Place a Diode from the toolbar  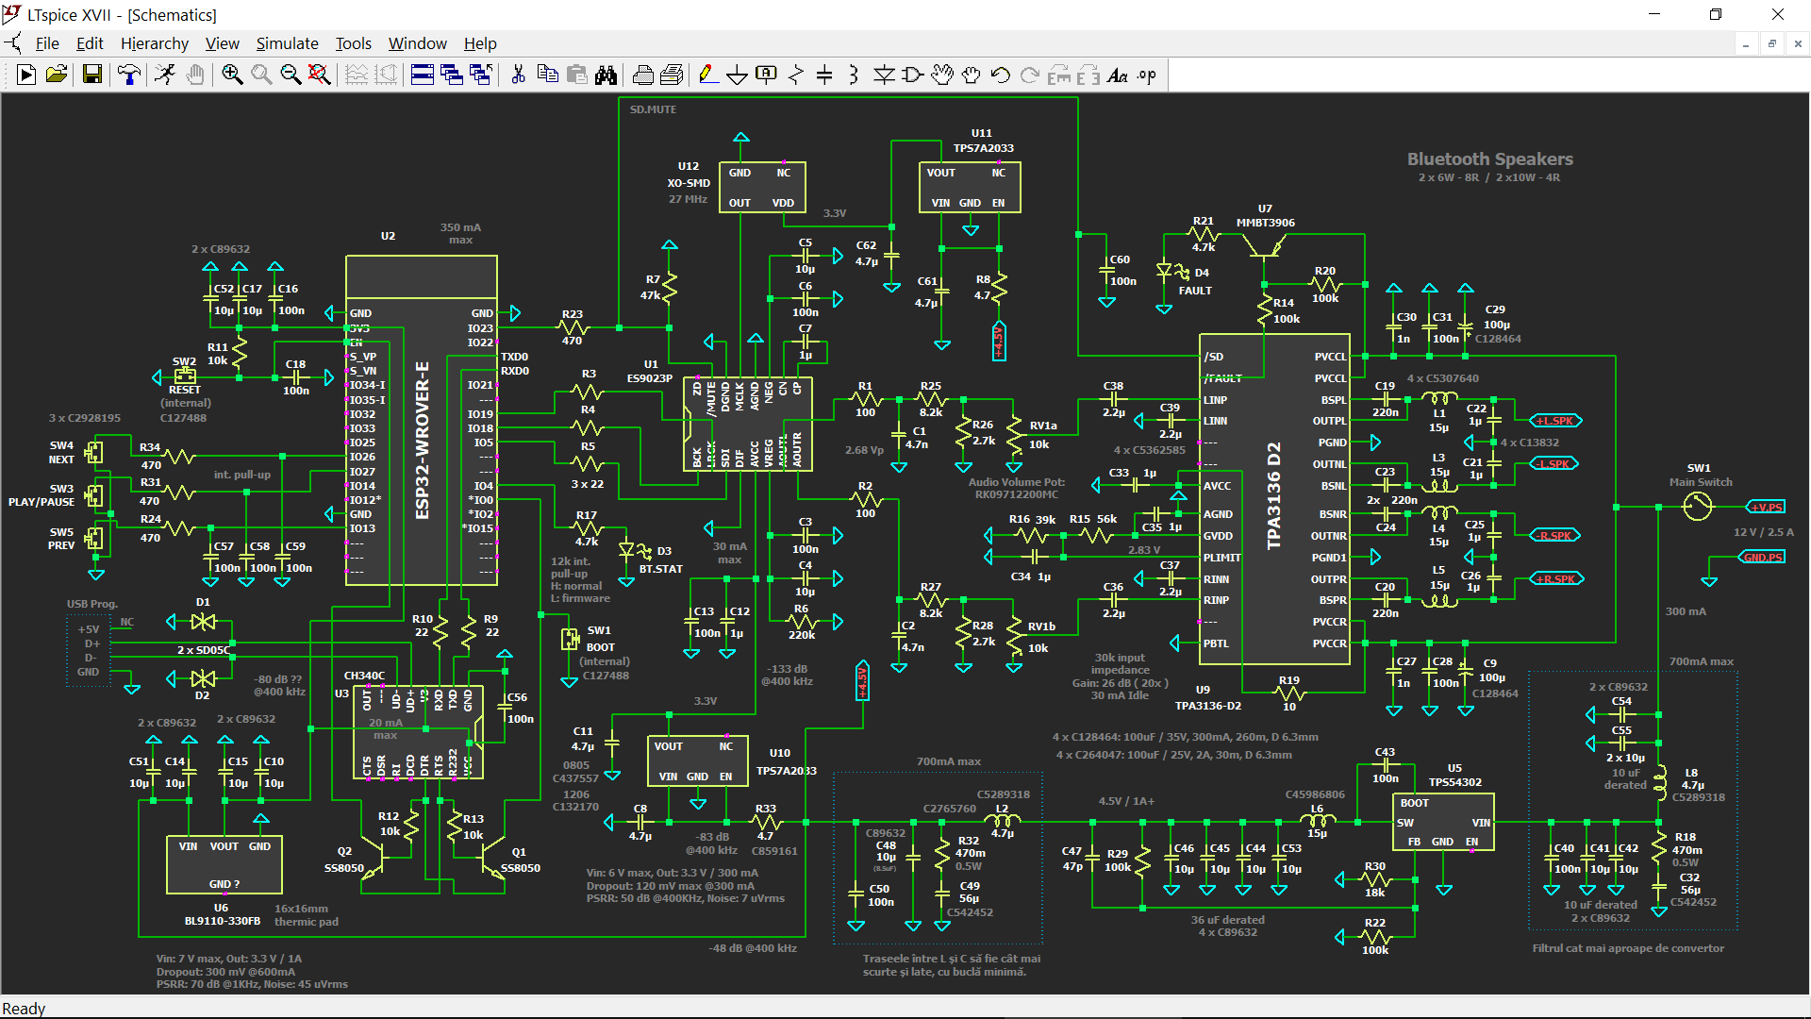click(884, 75)
